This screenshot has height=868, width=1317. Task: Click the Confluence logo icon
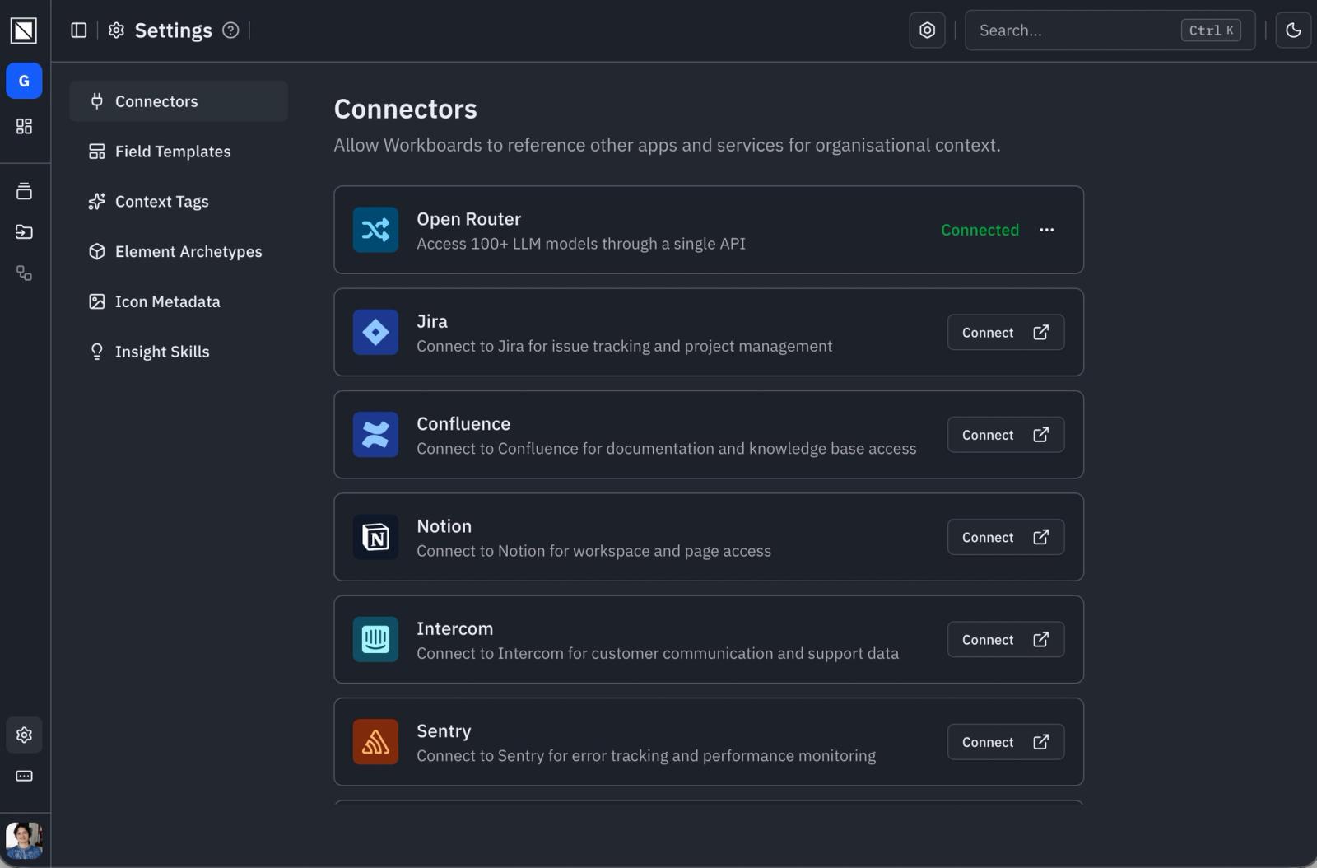(375, 435)
